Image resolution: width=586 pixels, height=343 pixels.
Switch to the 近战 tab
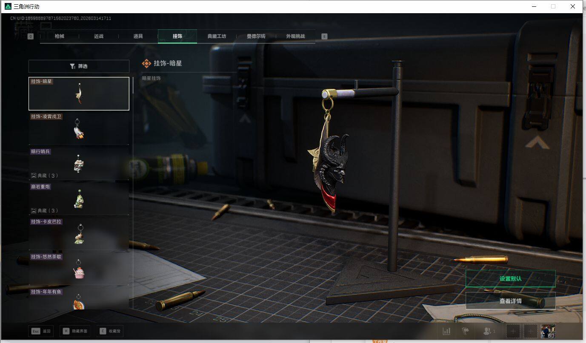click(x=99, y=36)
